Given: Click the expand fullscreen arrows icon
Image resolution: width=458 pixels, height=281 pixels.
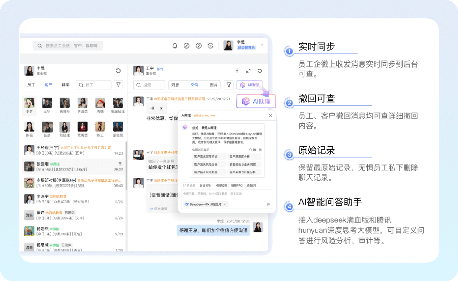Looking at the screenshot, I should click(248, 71).
